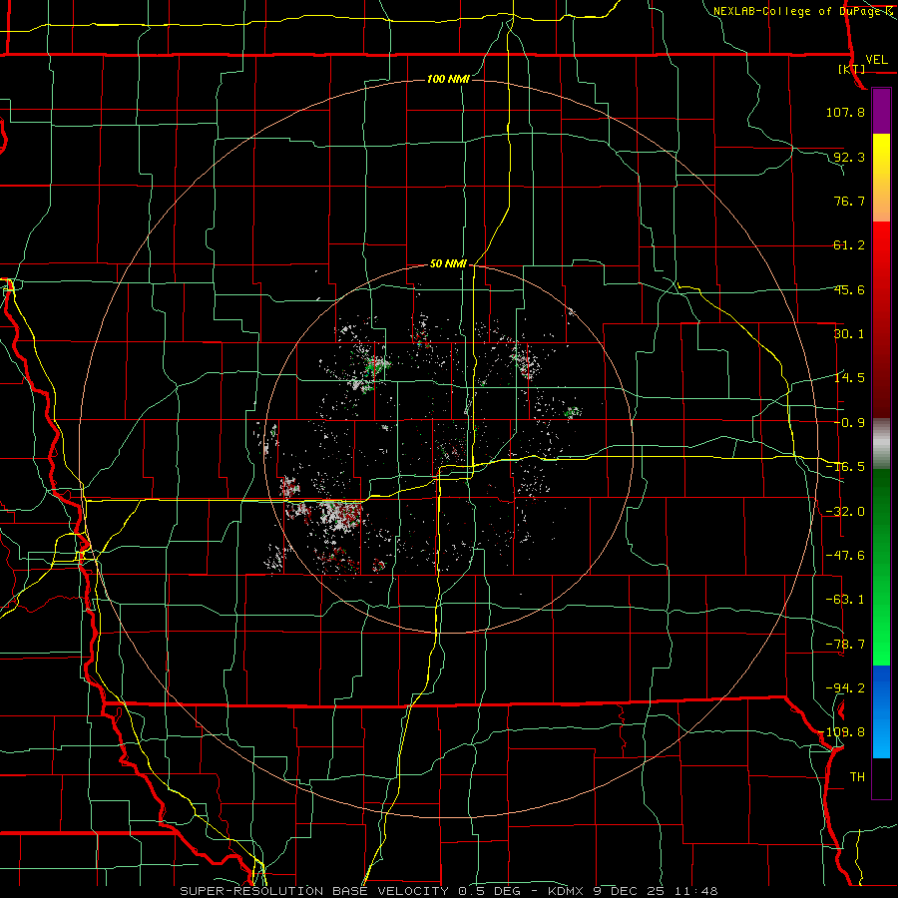This screenshot has width=898, height=898.
Task: Click the 30.1 velocity scale value
Action: click(x=849, y=334)
